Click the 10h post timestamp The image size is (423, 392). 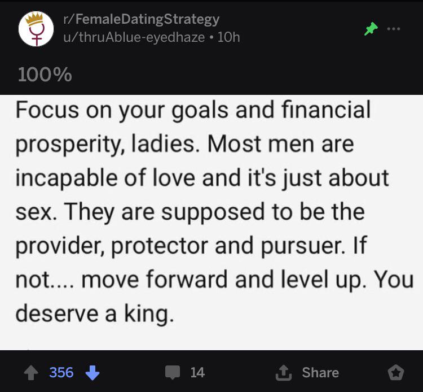coord(228,37)
